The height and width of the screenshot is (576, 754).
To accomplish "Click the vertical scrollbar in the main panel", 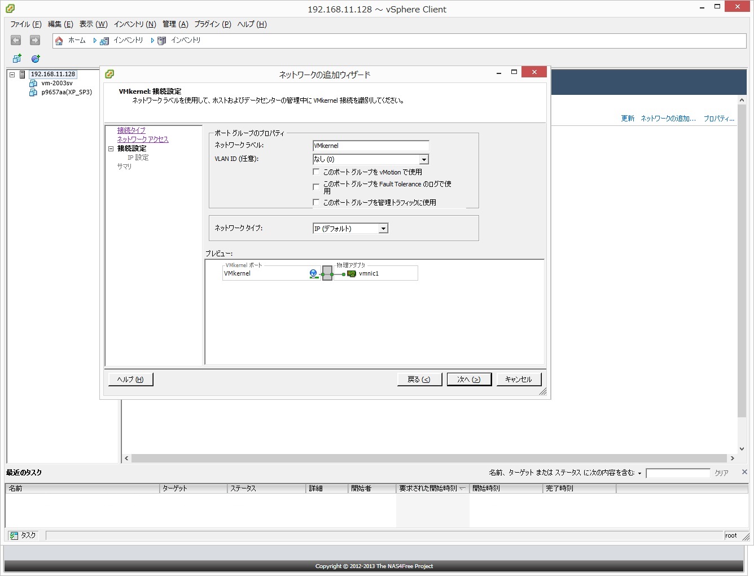I will click(x=742, y=261).
